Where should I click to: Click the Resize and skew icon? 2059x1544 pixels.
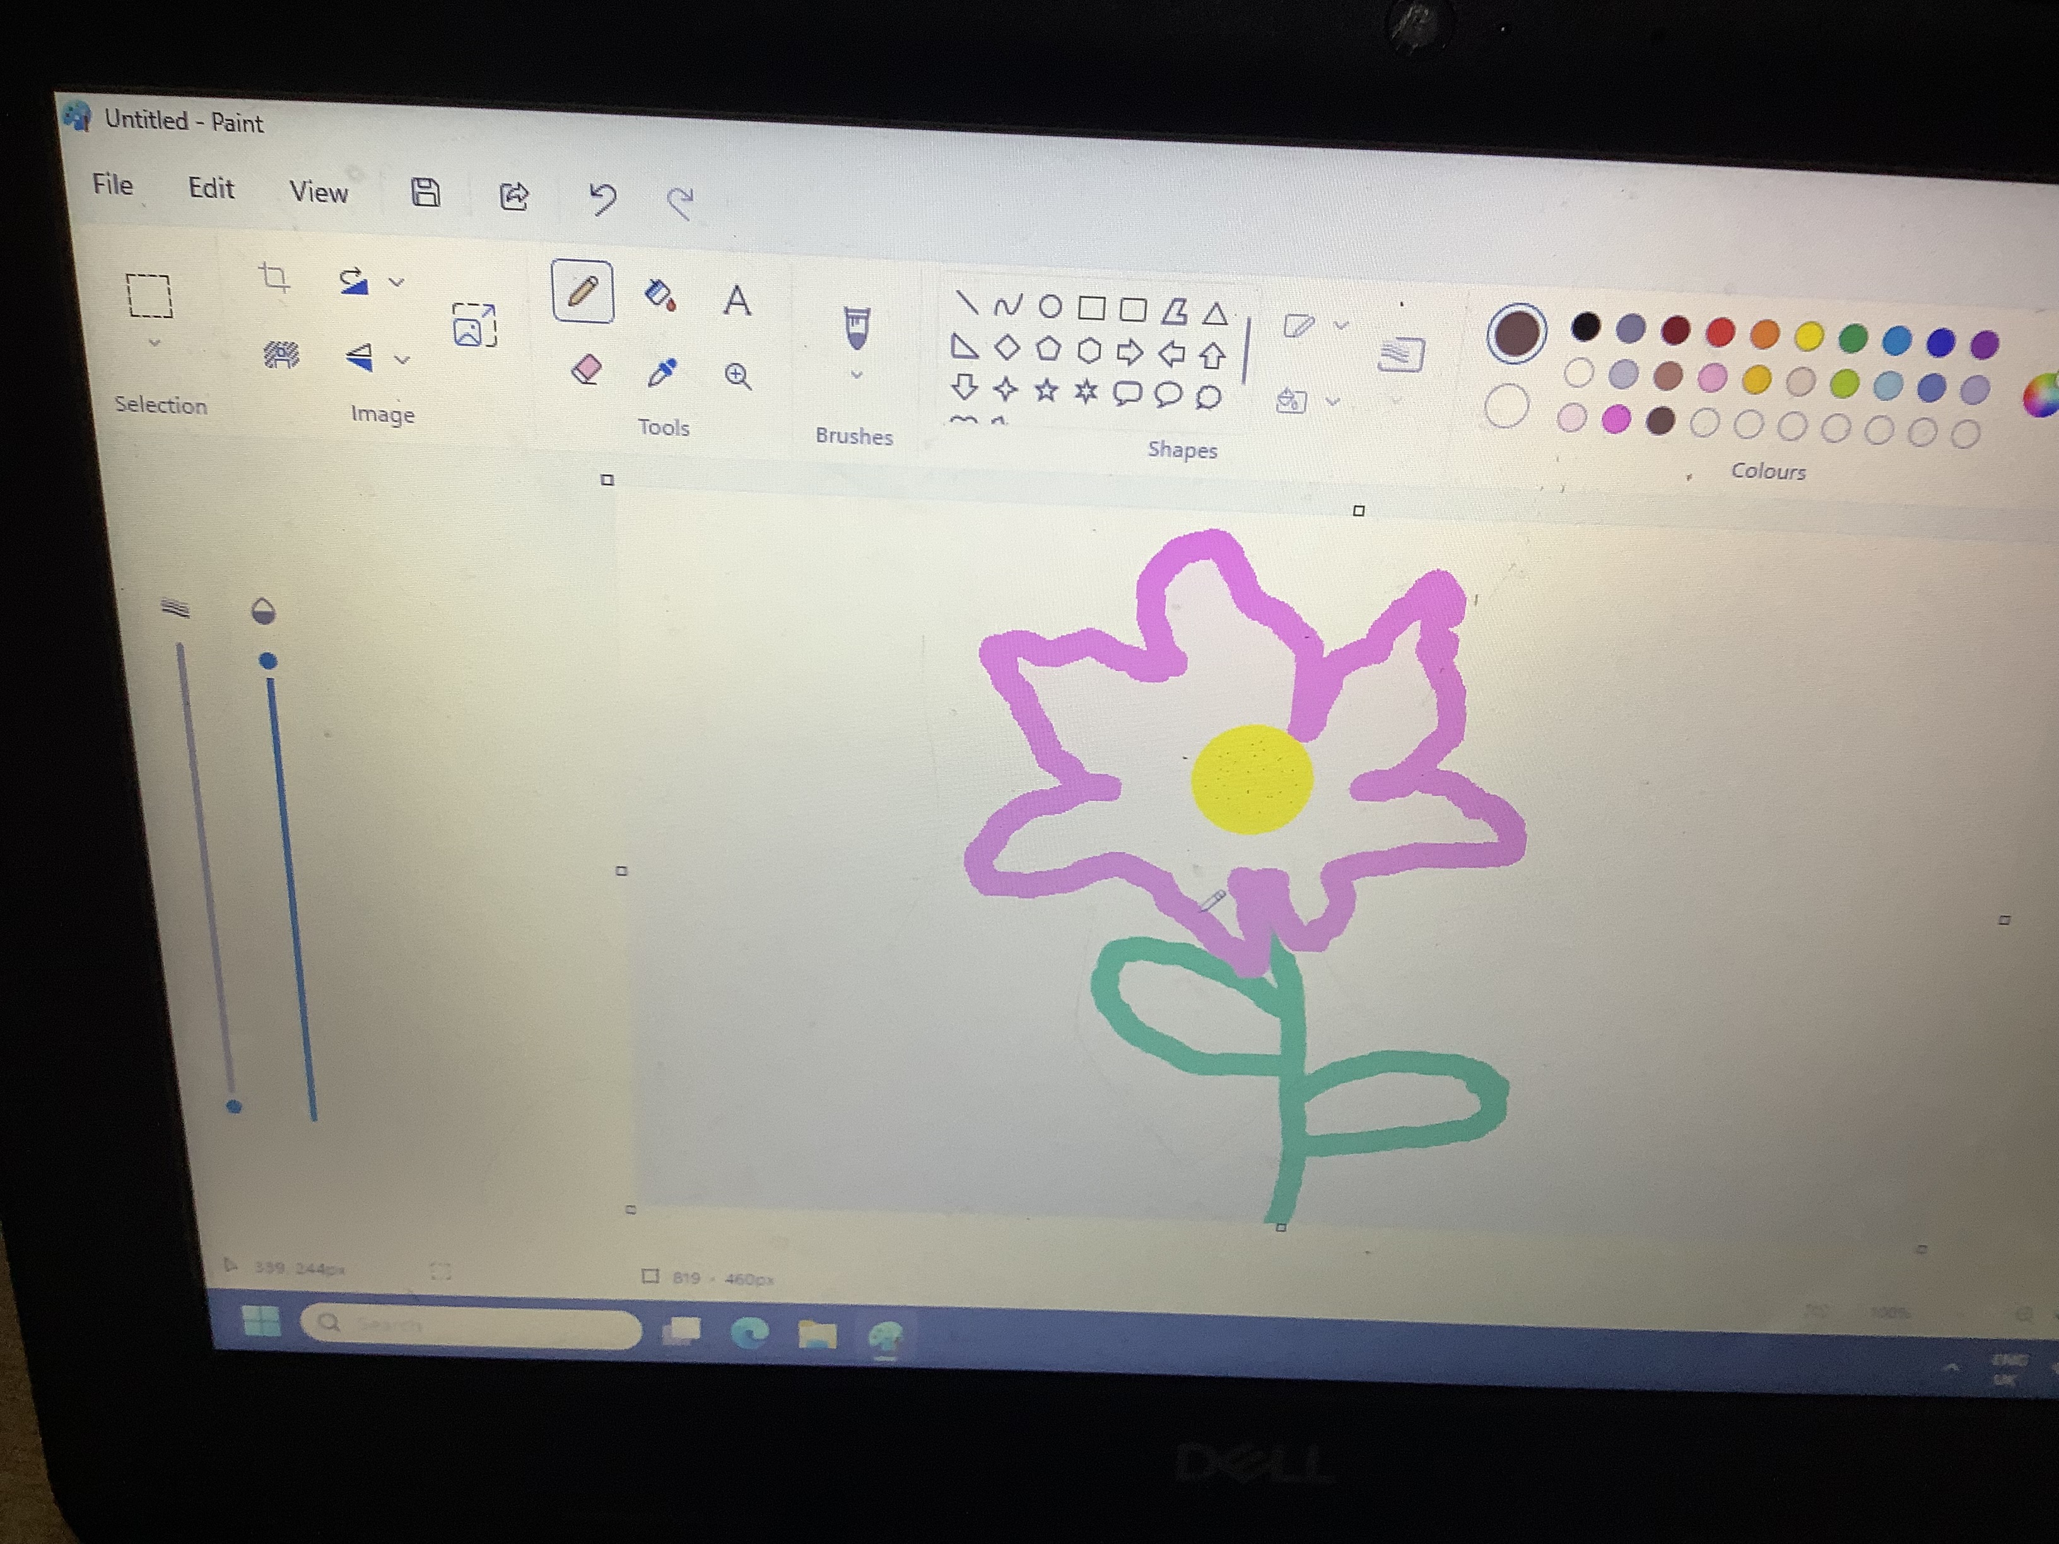475,324
